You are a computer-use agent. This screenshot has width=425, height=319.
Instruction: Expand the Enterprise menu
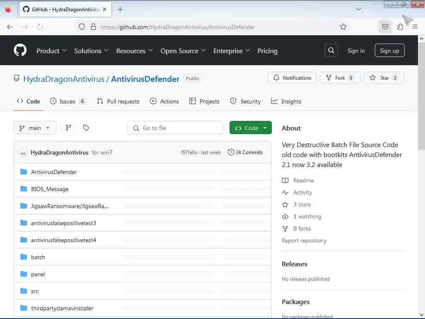(232, 51)
